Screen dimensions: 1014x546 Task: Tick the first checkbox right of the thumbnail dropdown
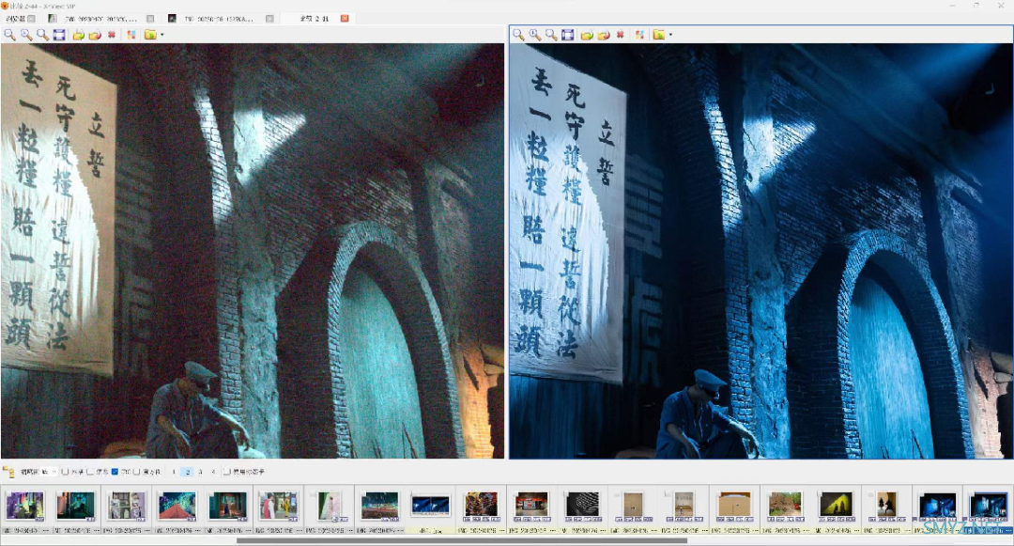pos(65,472)
